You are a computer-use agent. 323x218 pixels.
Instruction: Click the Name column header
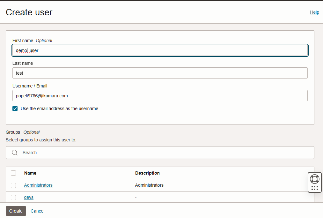30,173
